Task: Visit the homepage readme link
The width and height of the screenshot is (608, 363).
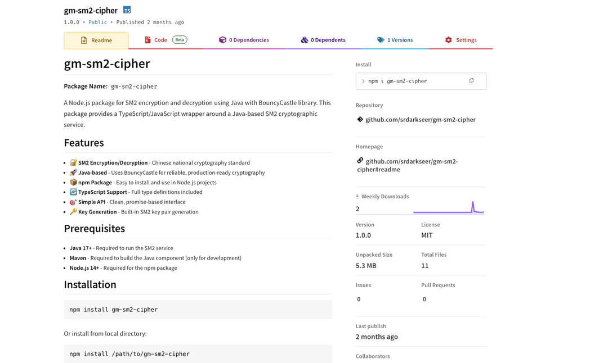Action: pyautogui.click(x=412, y=165)
